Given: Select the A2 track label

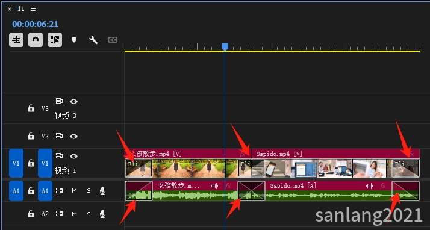Looking at the screenshot, I should click(x=45, y=214).
